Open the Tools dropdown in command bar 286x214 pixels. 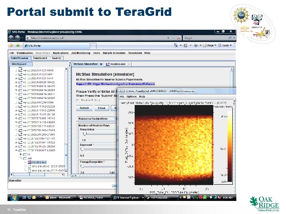[x=225, y=45]
